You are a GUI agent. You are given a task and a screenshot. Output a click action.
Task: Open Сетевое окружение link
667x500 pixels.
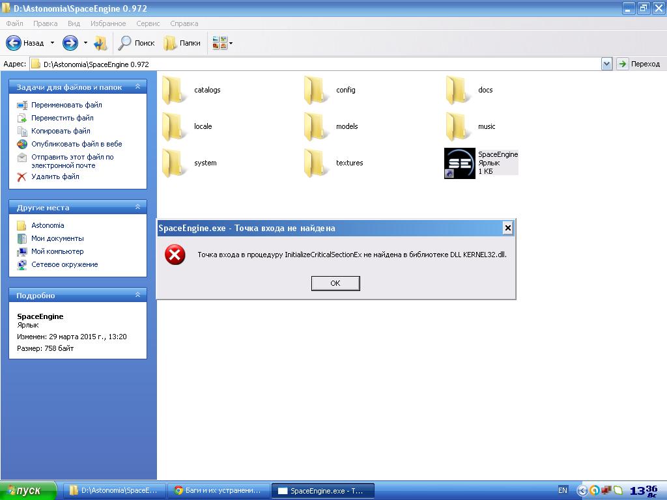64,264
